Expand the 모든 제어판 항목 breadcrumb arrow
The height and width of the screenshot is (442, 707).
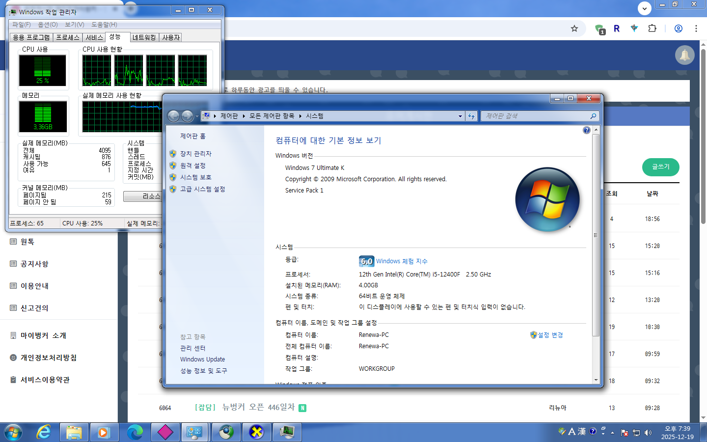[300, 116]
